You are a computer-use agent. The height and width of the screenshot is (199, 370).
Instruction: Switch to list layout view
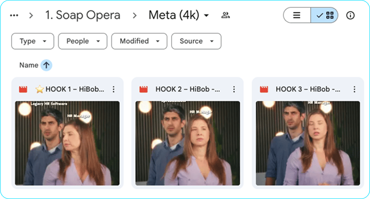(296, 15)
